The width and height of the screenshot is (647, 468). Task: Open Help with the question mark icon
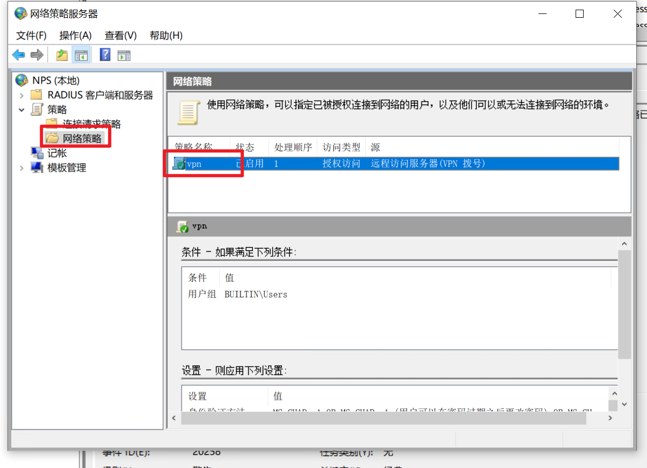pos(105,55)
